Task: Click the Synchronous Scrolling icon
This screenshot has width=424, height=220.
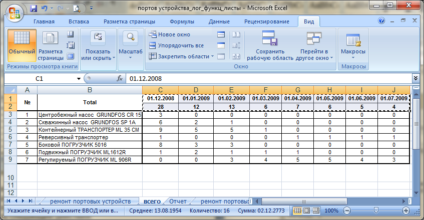Action: pyautogui.click(x=236, y=45)
